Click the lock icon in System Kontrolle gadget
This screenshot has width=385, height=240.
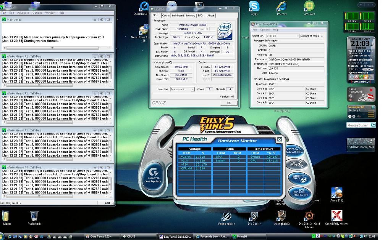coord(366,77)
